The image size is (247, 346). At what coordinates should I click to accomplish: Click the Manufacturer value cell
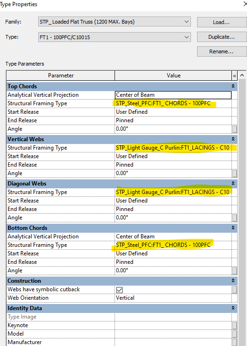(x=173, y=342)
